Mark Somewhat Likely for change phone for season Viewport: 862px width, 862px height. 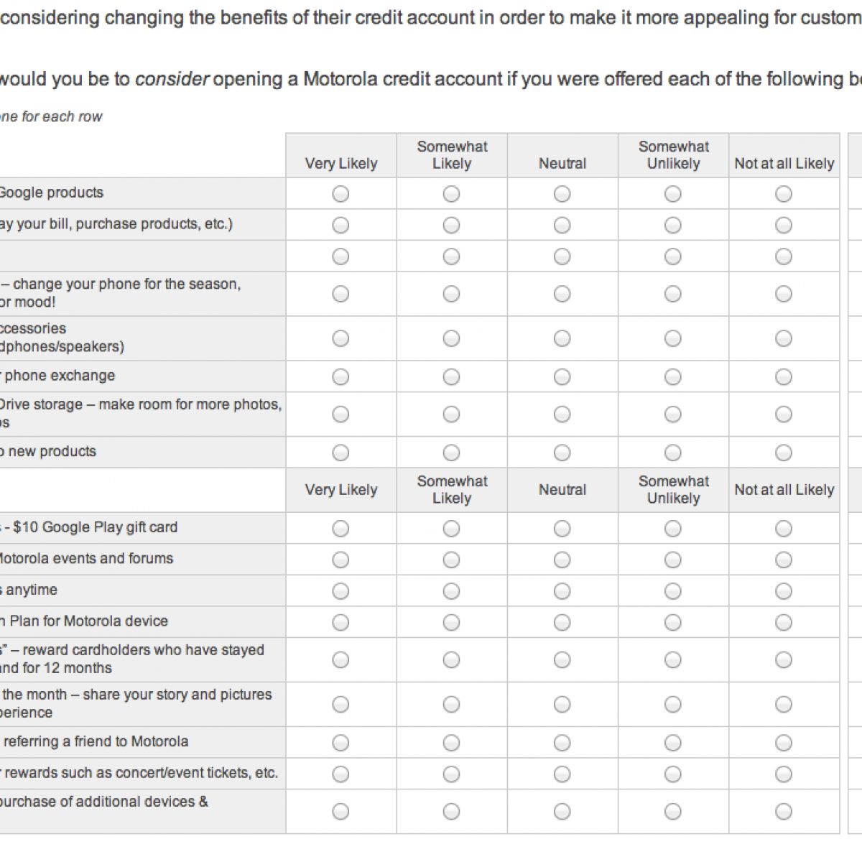click(451, 294)
